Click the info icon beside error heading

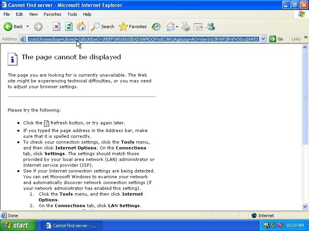click(12, 59)
